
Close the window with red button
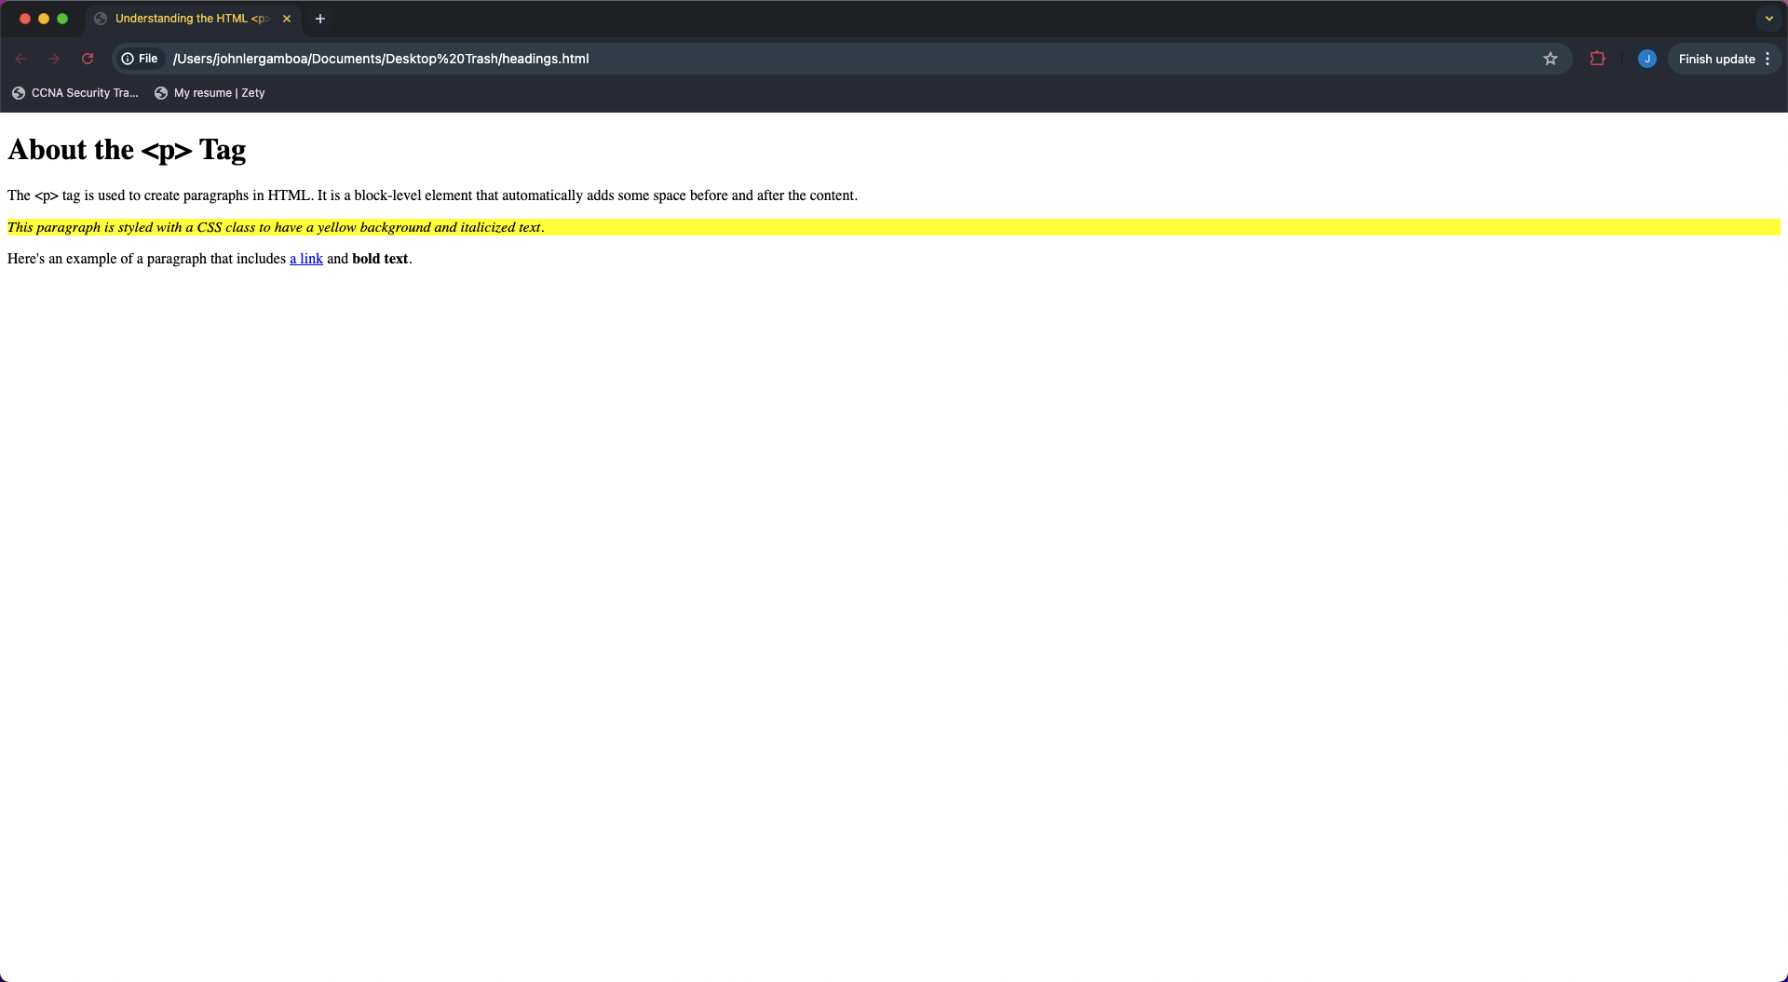click(25, 19)
